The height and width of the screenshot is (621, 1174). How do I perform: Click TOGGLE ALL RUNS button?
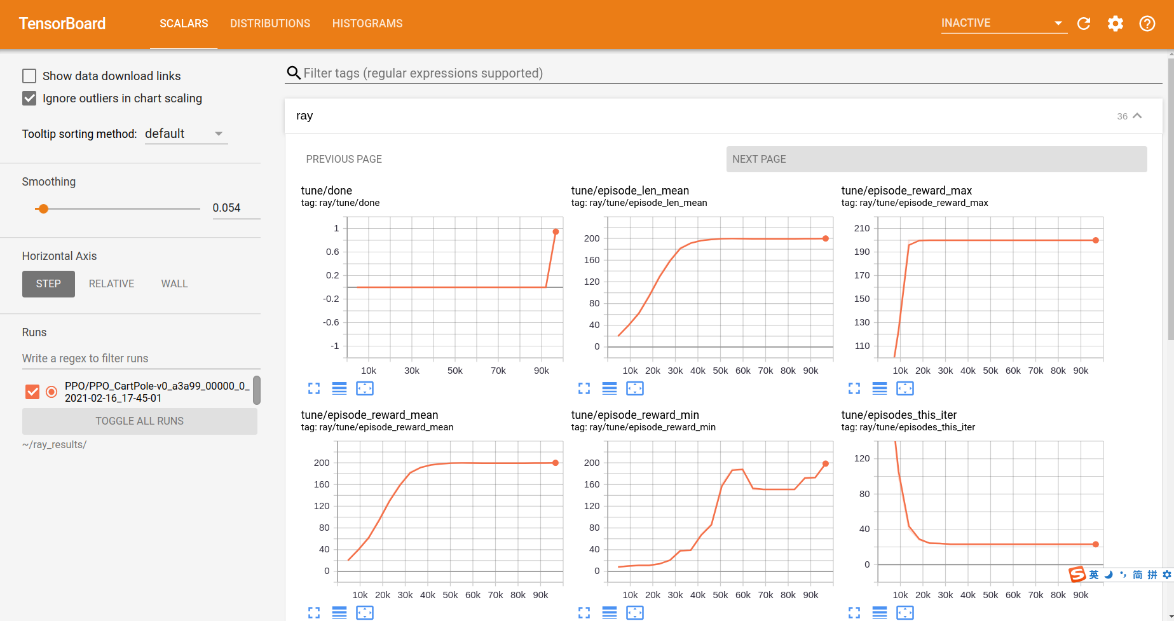click(140, 421)
